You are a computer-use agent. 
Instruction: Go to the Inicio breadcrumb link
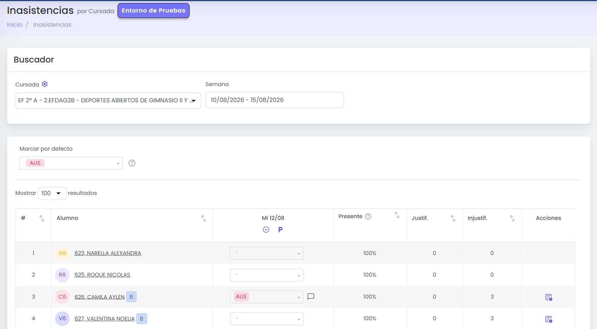click(x=15, y=25)
